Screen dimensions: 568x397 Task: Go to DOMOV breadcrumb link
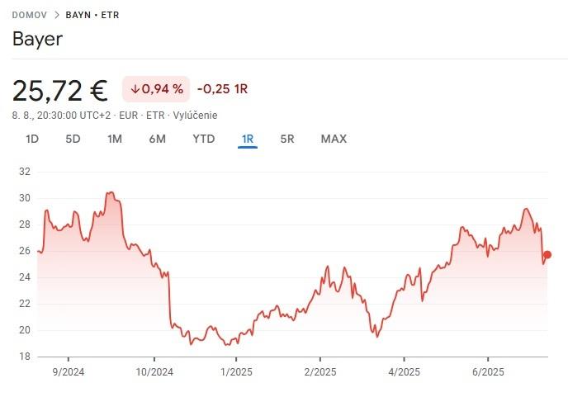click(29, 15)
